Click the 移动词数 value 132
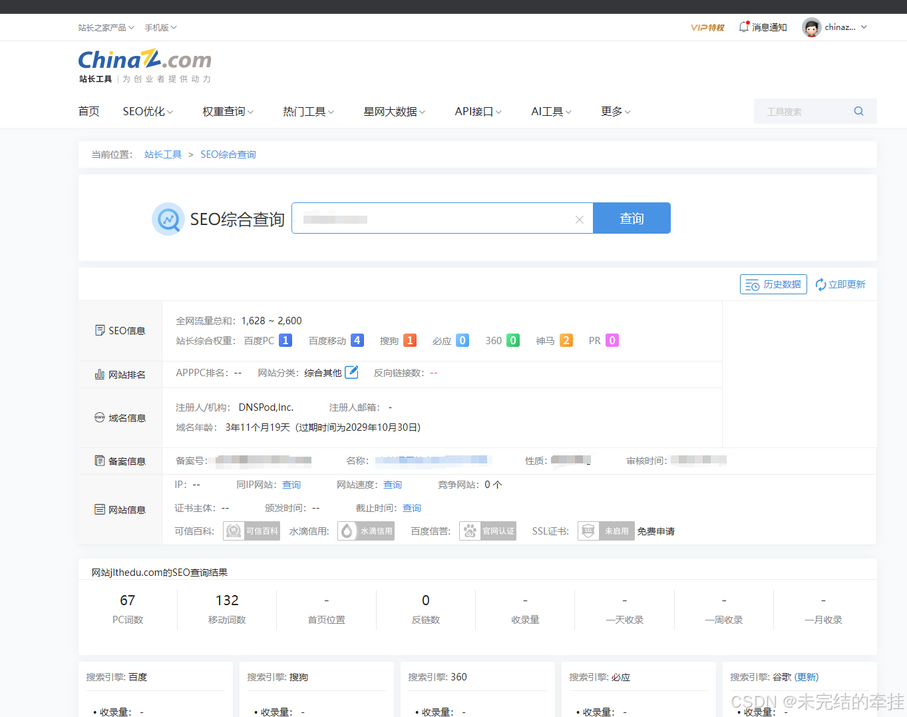The image size is (907, 717). pyautogui.click(x=227, y=600)
